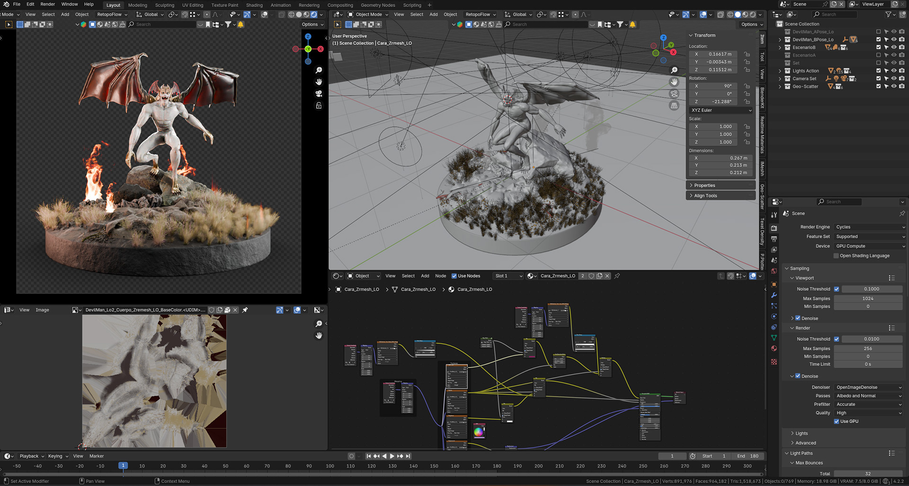Open the Render Engine Cycles dropdown
This screenshot has height=486, width=909.
[x=870, y=227]
